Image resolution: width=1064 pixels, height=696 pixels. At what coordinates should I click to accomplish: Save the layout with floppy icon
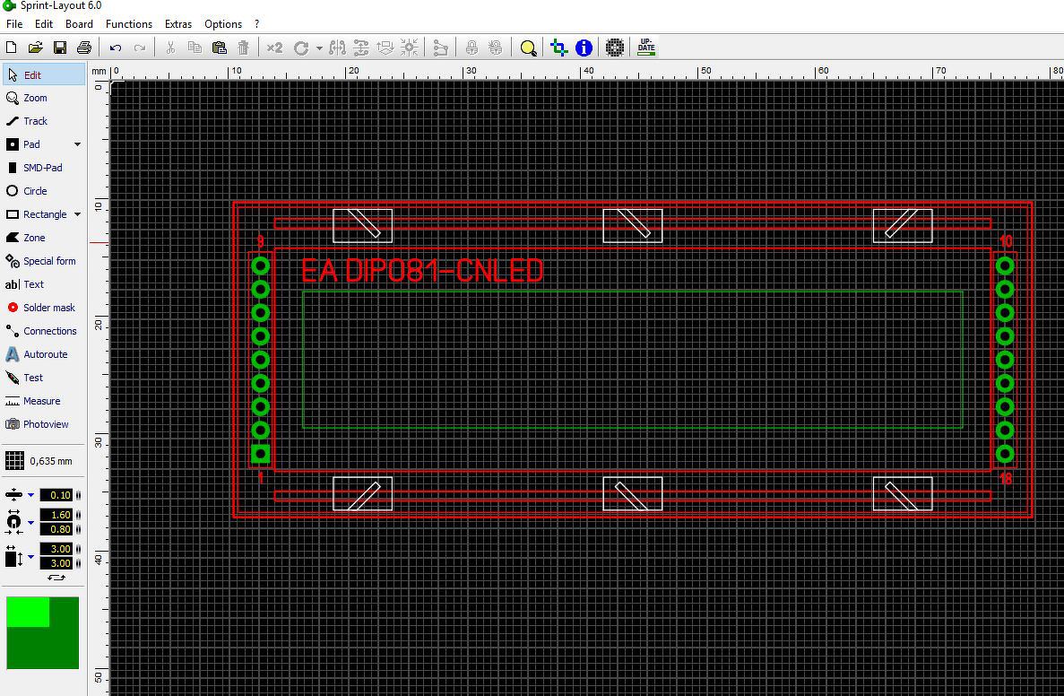click(x=60, y=48)
